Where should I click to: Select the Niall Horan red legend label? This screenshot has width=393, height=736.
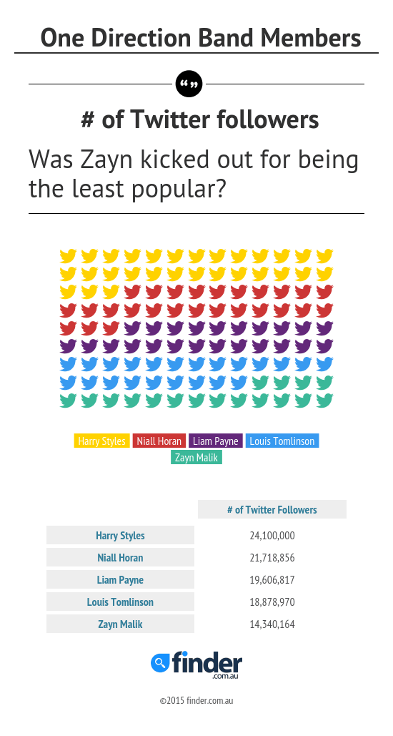point(159,441)
